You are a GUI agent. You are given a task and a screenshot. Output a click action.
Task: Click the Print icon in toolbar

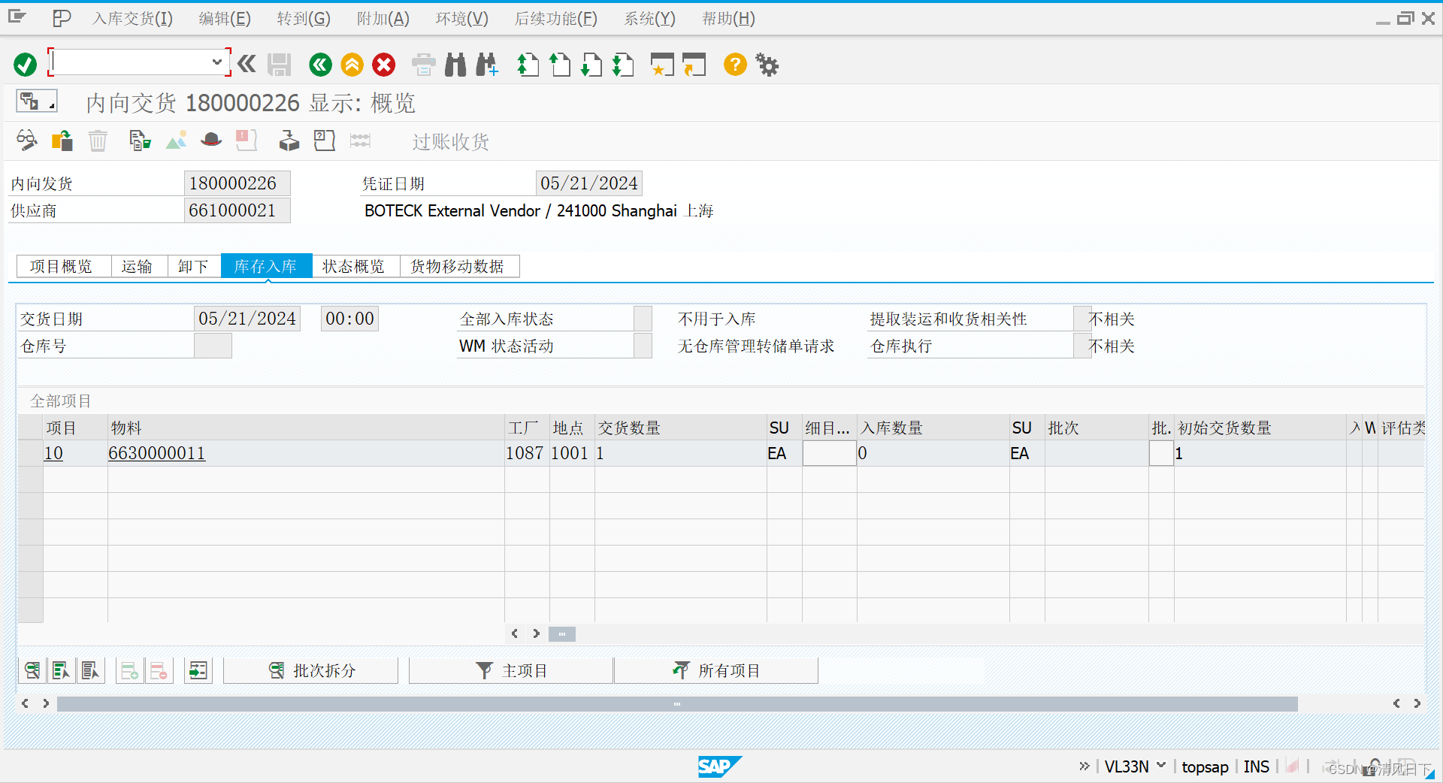[x=424, y=65]
